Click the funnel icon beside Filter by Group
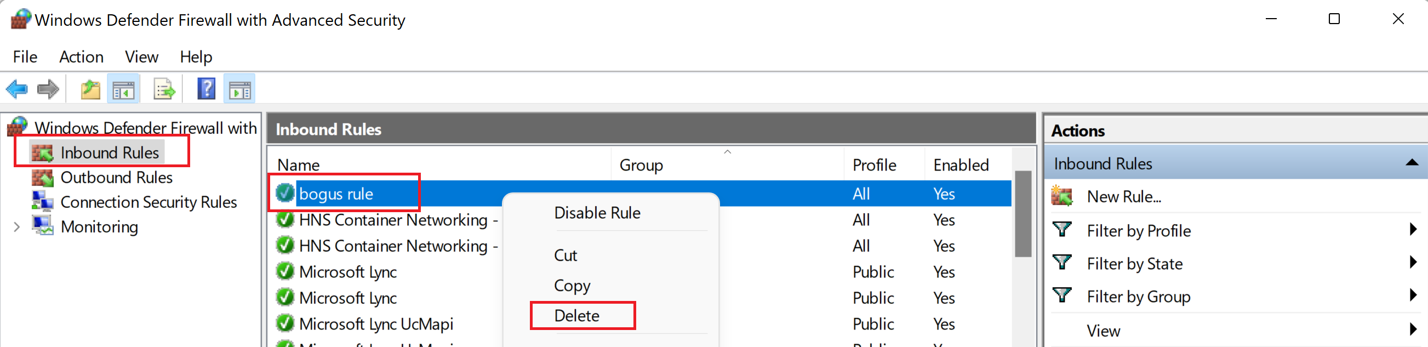The width and height of the screenshot is (1428, 347). click(1062, 295)
